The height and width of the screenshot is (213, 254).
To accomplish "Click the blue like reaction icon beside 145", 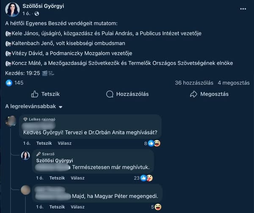I will (9, 83).
